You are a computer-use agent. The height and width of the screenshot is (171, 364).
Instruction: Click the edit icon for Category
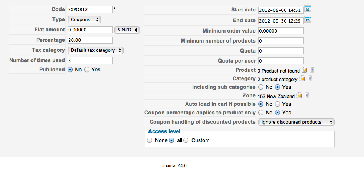(x=302, y=78)
